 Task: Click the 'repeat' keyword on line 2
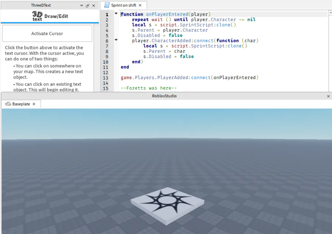[140, 20]
